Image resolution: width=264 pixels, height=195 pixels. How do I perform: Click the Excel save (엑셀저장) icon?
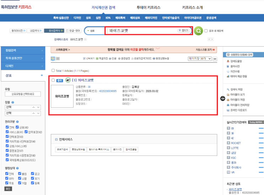97,58
